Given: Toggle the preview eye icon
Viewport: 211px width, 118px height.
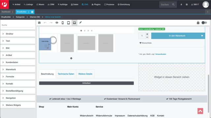Looking at the screenshot, I should click(57, 23).
